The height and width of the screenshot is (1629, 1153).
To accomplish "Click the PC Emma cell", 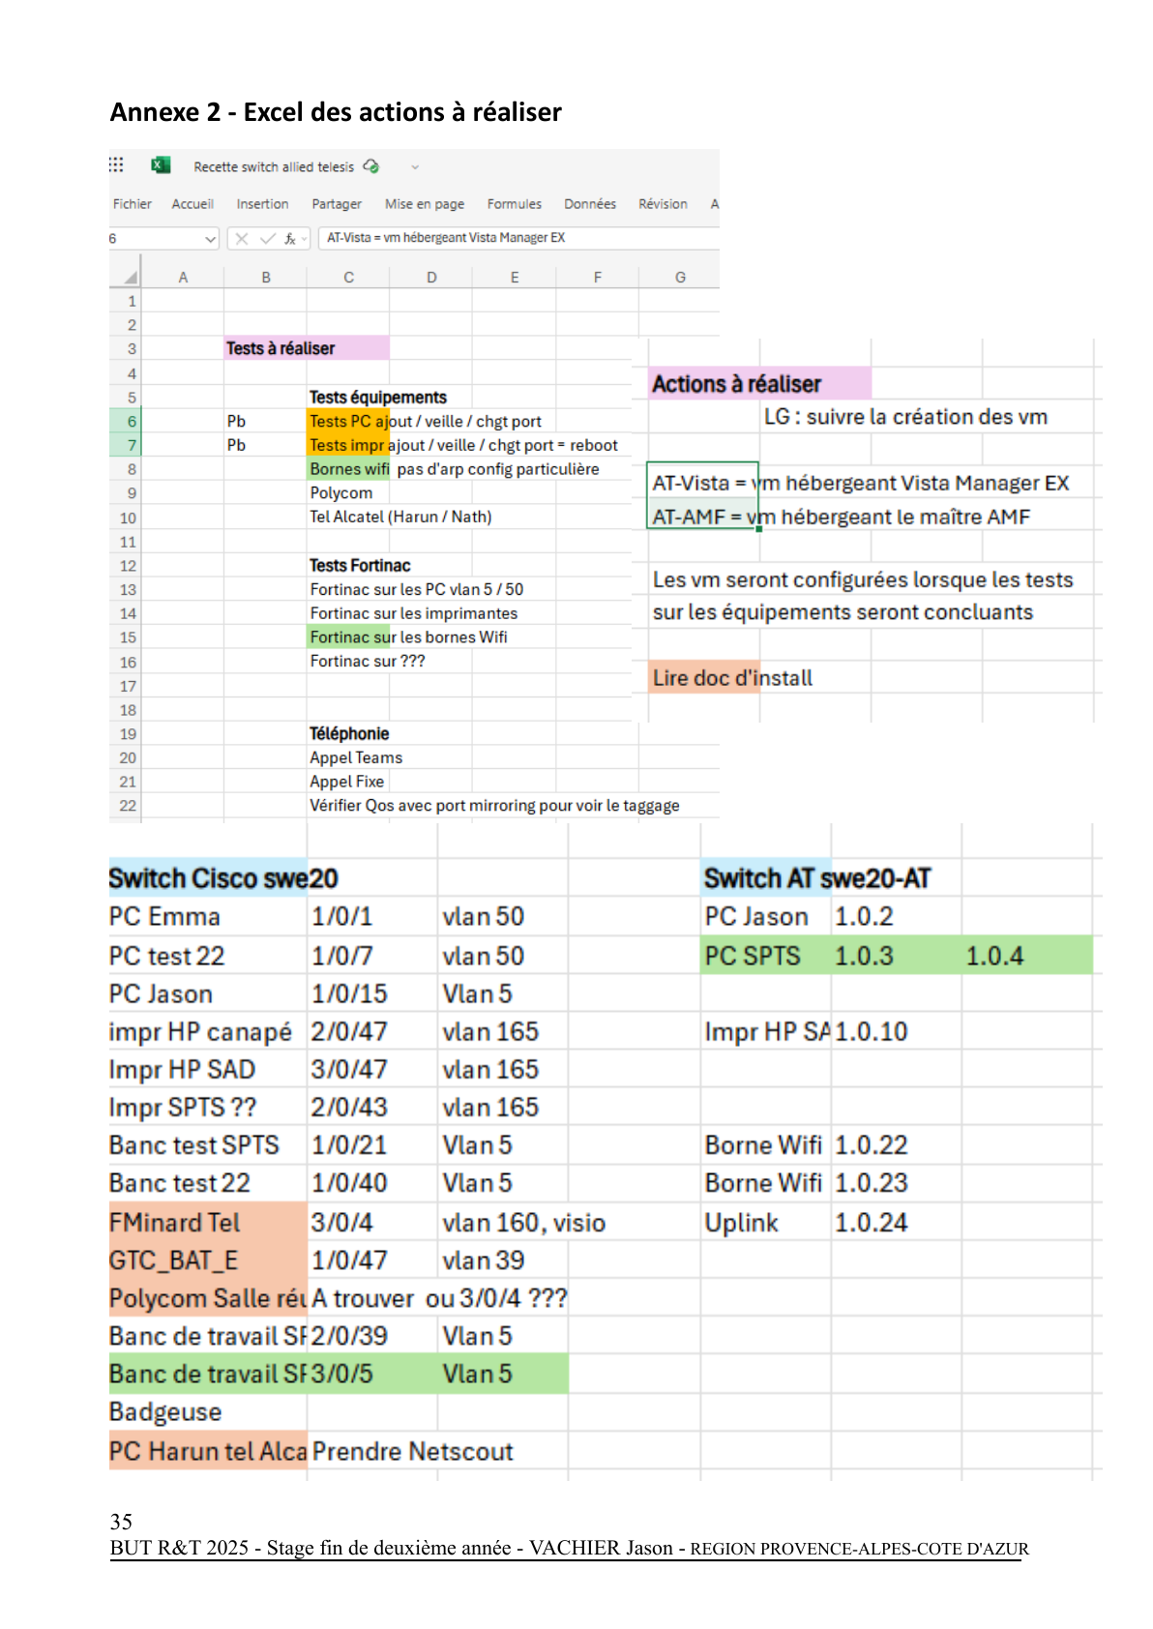I will [208, 916].
